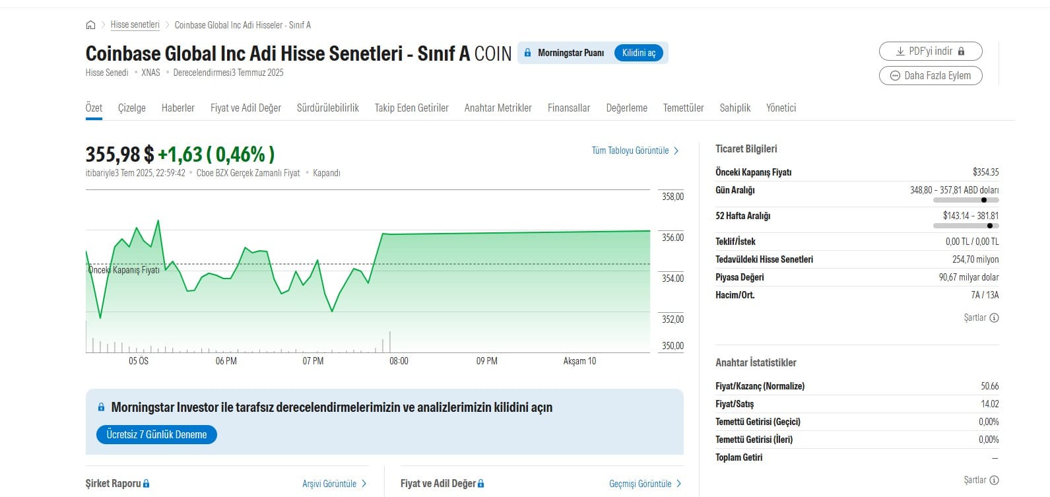Click the 355,98 $ price figure
Image resolution: width=1050 pixels, height=497 pixels.
pos(120,154)
